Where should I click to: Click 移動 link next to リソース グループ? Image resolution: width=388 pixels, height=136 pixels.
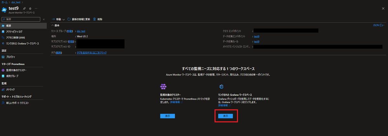[70, 31]
